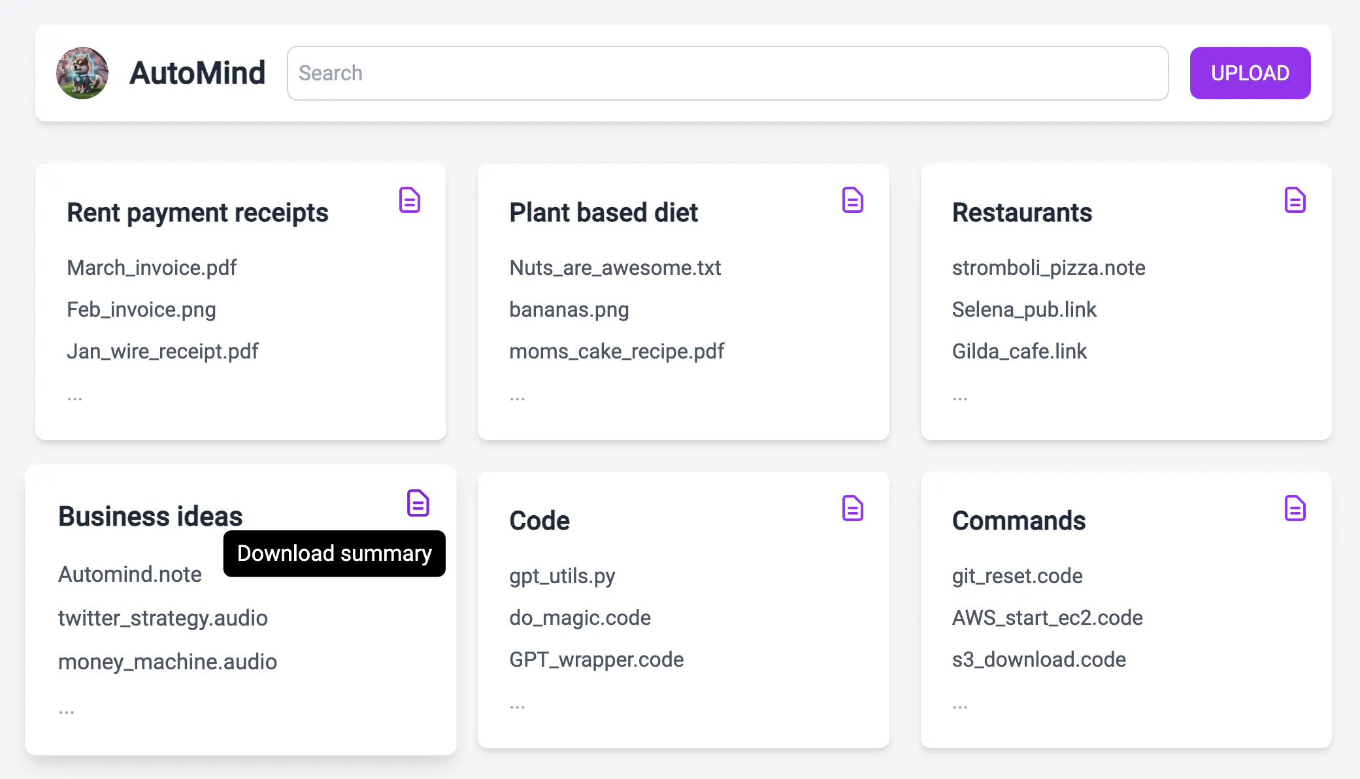1360x779 pixels.
Task: Open s3_download.code file
Action: point(1039,660)
